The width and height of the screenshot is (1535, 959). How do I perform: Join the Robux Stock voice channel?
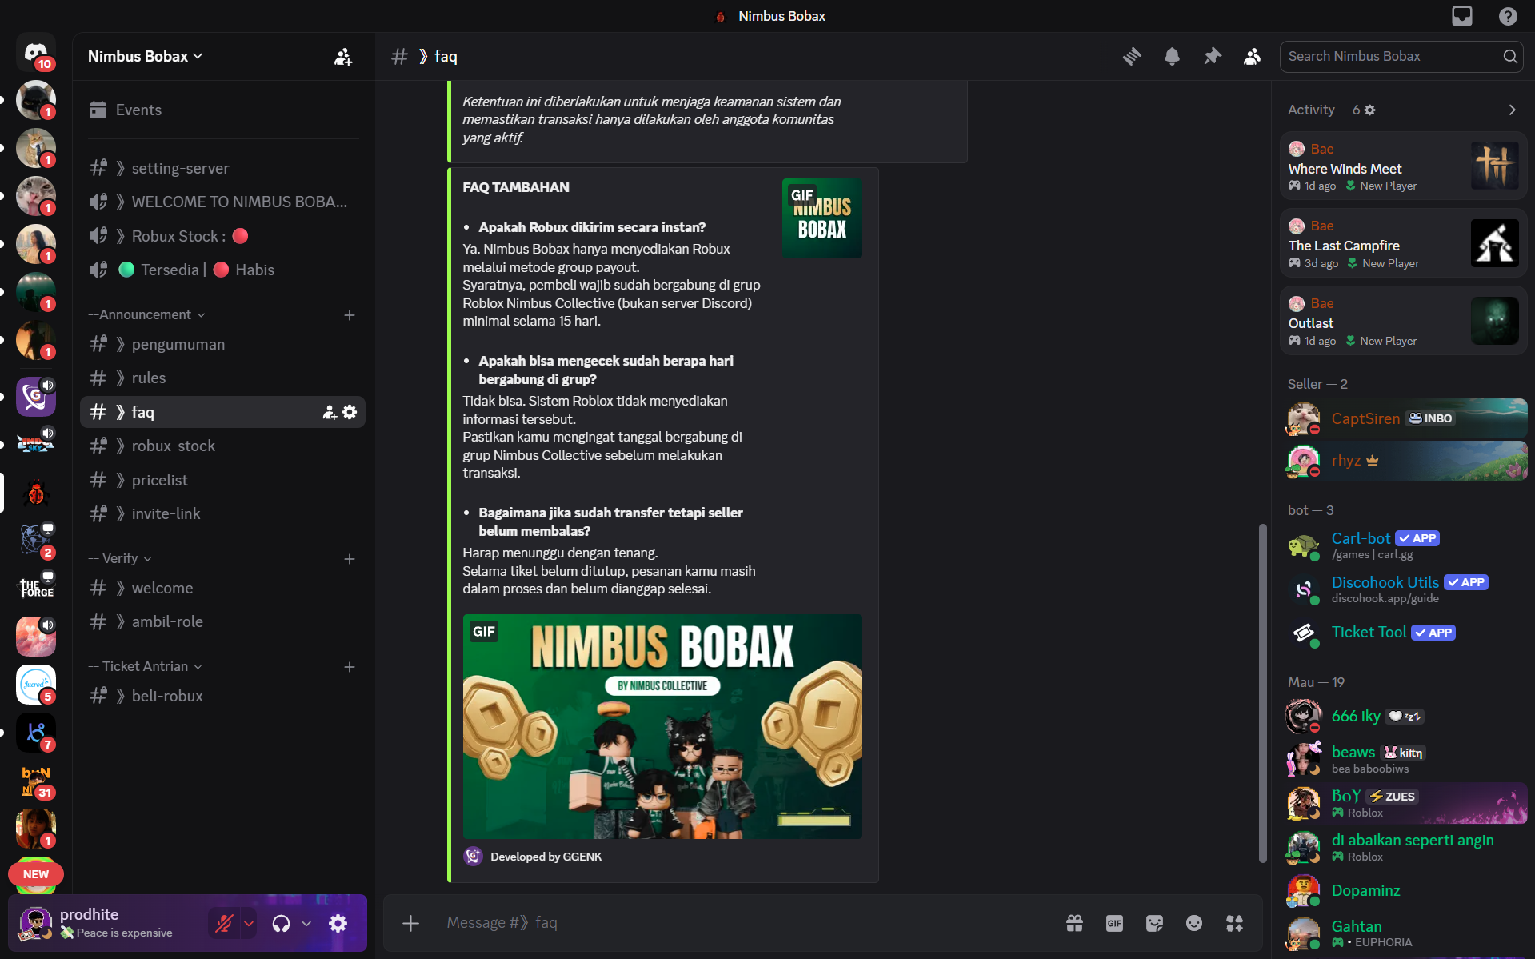[x=223, y=236]
